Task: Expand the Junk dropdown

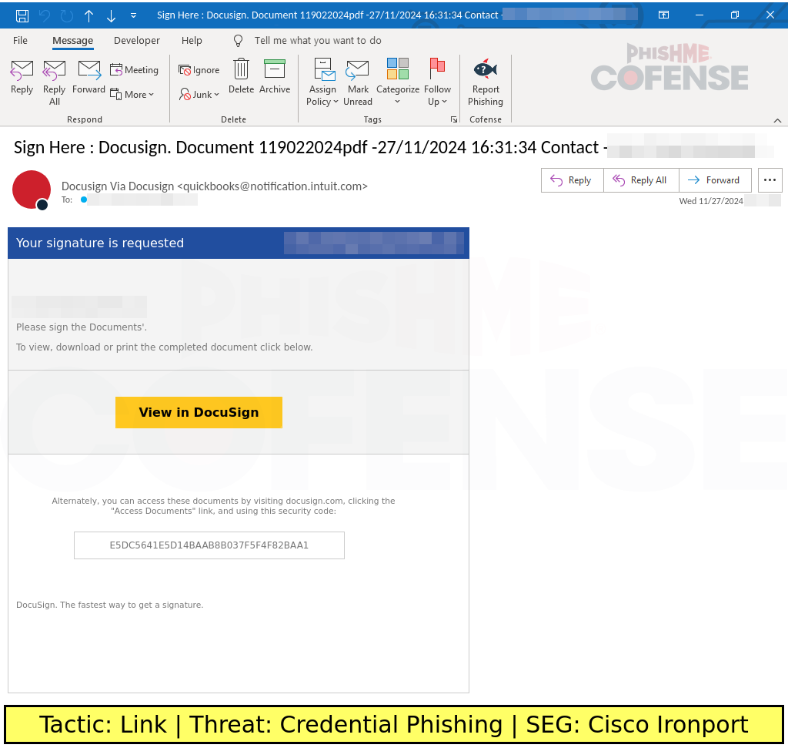Action: coord(199,95)
